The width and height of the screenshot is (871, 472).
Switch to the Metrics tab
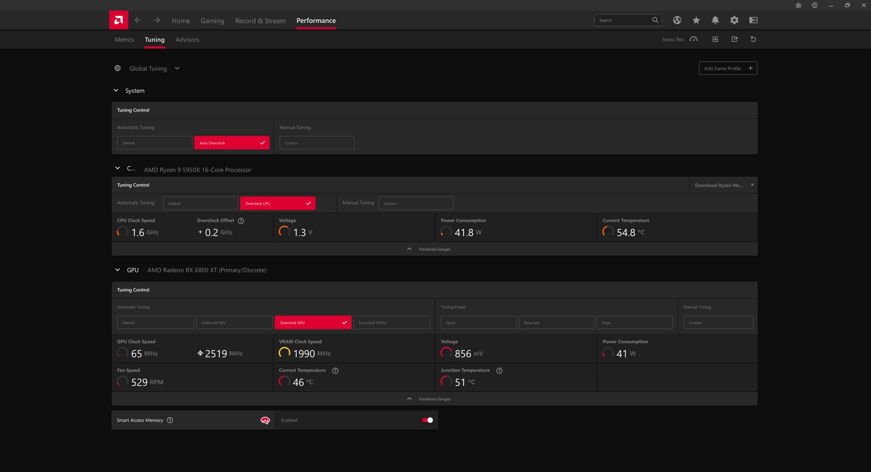click(124, 39)
